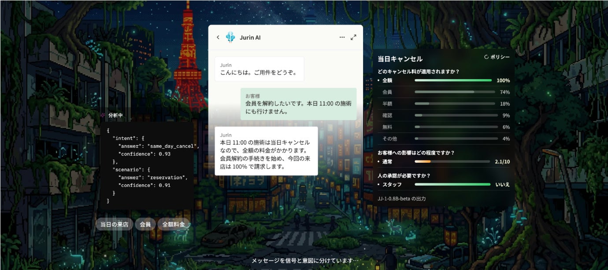Image resolution: width=608 pixels, height=270 pixels.
Task: Click the "reservation" value in JSON
Action: (x=168, y=177)
